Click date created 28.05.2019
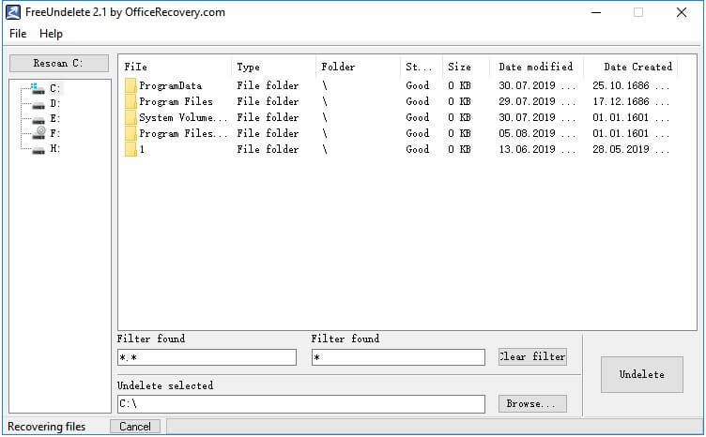This screenshot has height=437, width=706. [631, 149]
